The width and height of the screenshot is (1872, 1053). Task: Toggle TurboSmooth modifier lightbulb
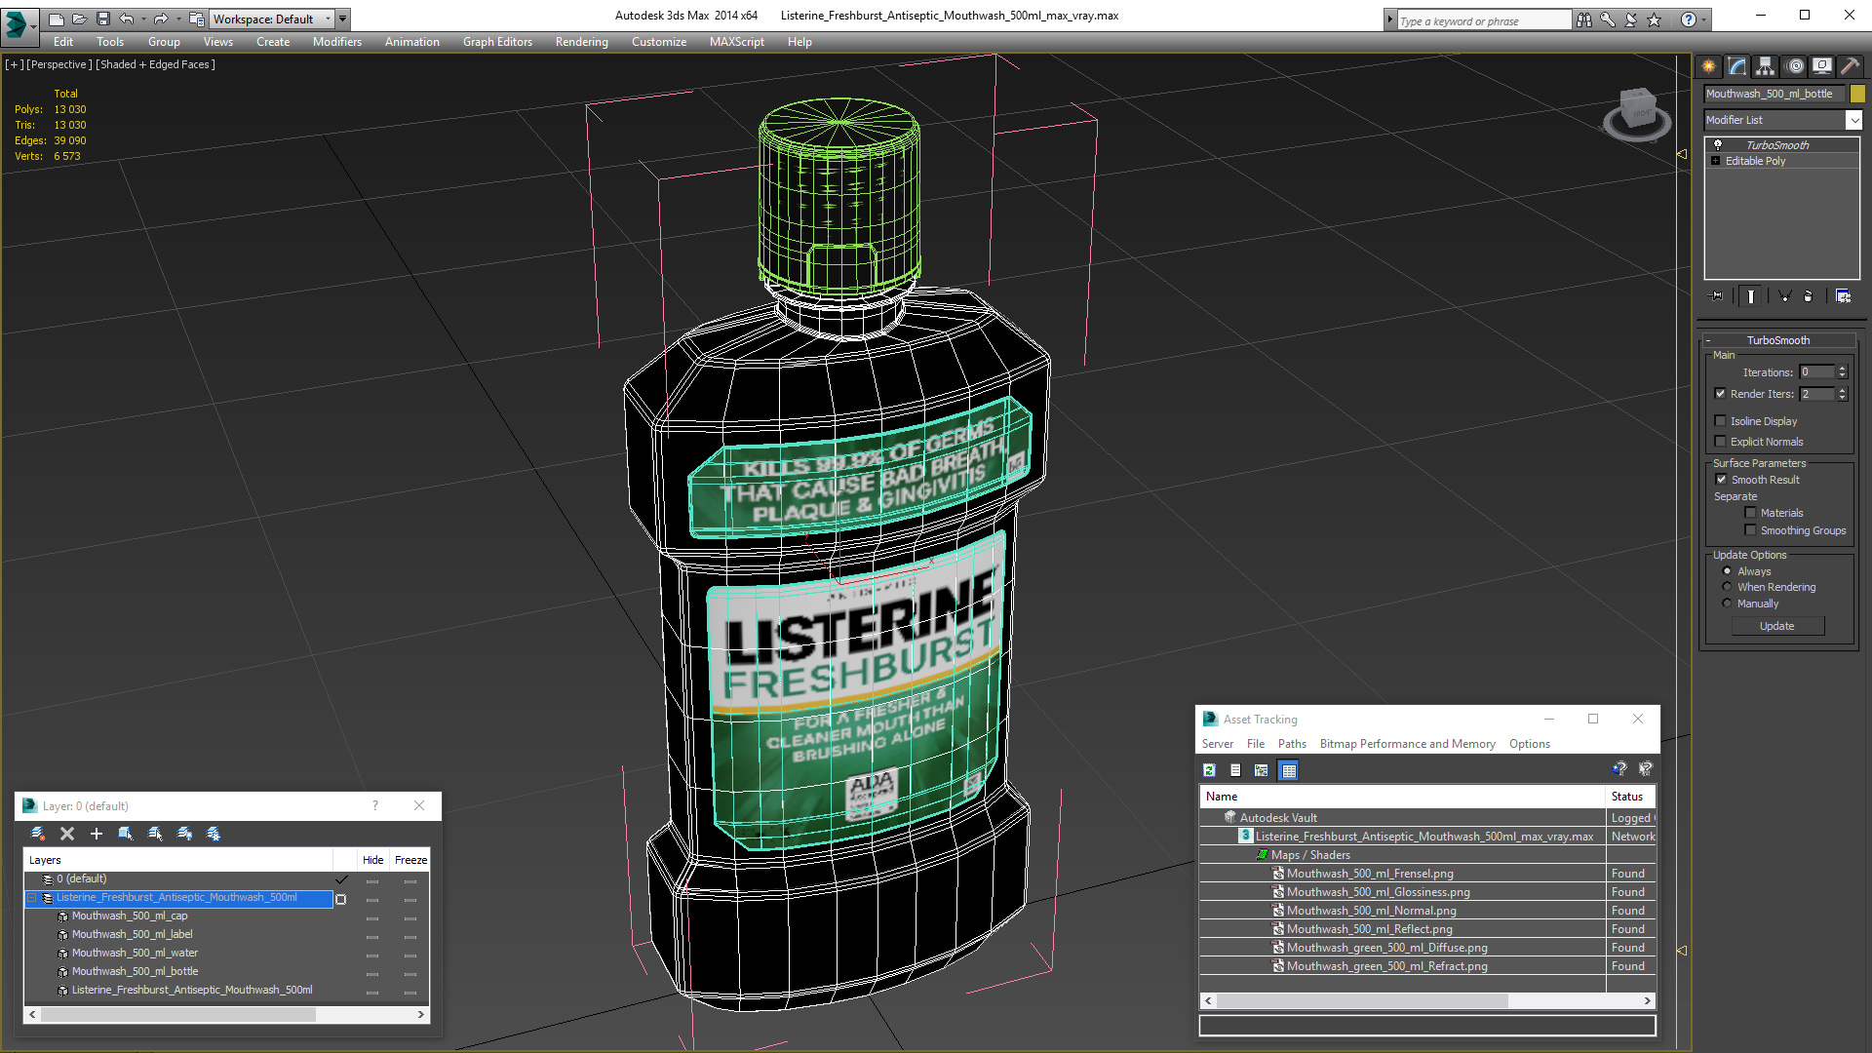(x=1718, y=144)
